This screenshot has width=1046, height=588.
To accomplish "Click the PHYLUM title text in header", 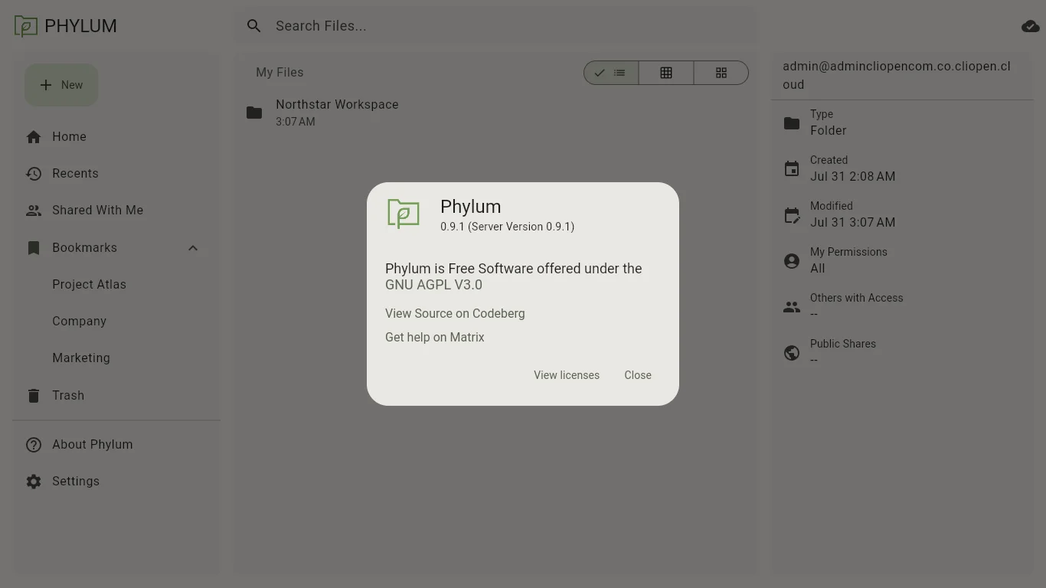I will pyautogui.click(x=80, y=26).
